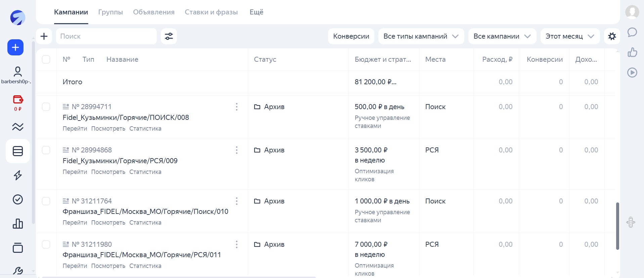Screen dimensions: 644x278
Task: Open the Ещё tab menu
Action: [256, 12]
